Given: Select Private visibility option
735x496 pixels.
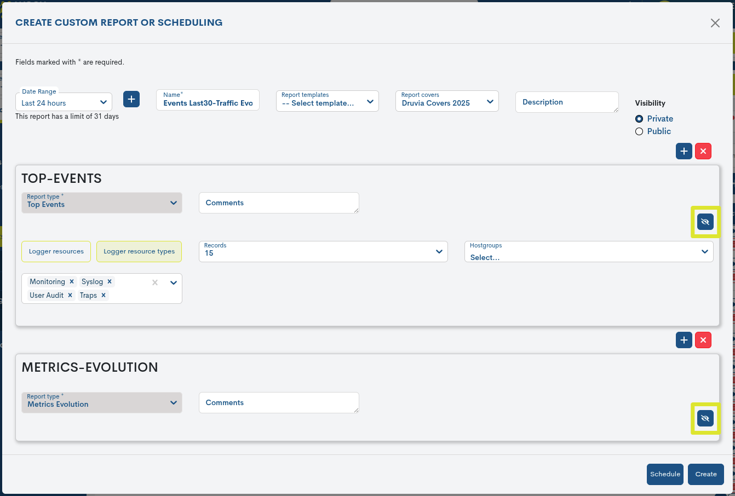Looking at the screenshot, I should click(639, 119).
